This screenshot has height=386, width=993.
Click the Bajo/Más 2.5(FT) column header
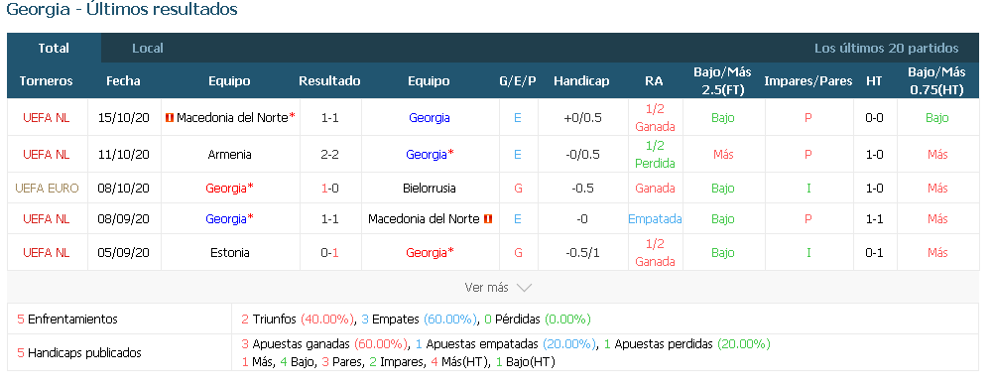(x=722, y=81)
